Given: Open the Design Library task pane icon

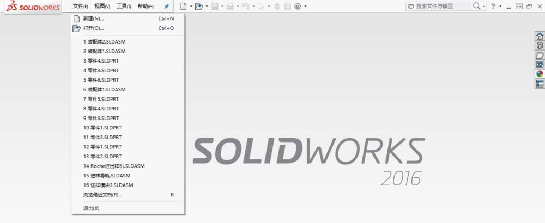Looking at the screenshot, I should click(x=540, y=46).
